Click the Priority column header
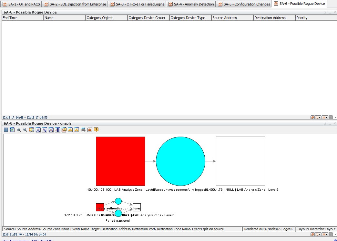 pyautogui.click(x=316, y=18)
